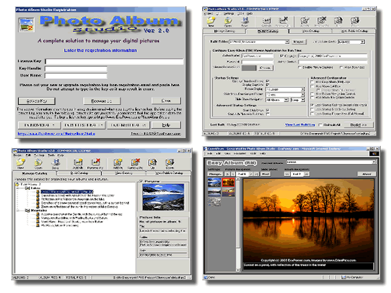The height and width of the screenshot is (293, 391).
Task: Open a project from the Manage Catalog window toolbar
Action: [38, 163]
